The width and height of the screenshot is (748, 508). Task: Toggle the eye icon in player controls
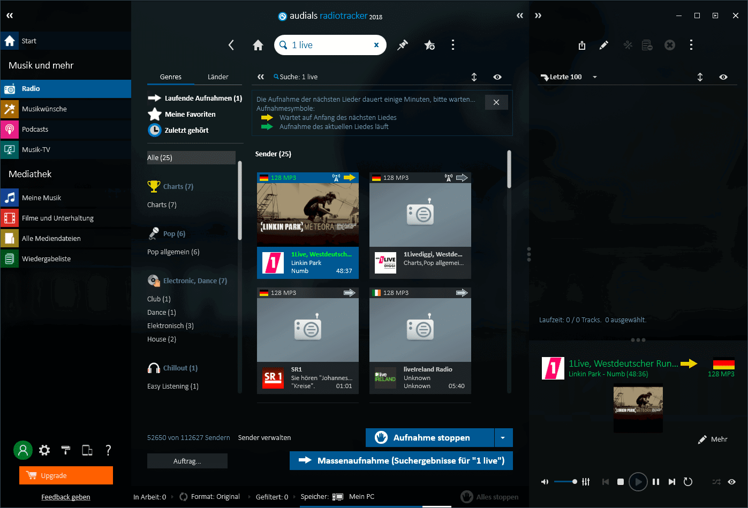[731, 482]
